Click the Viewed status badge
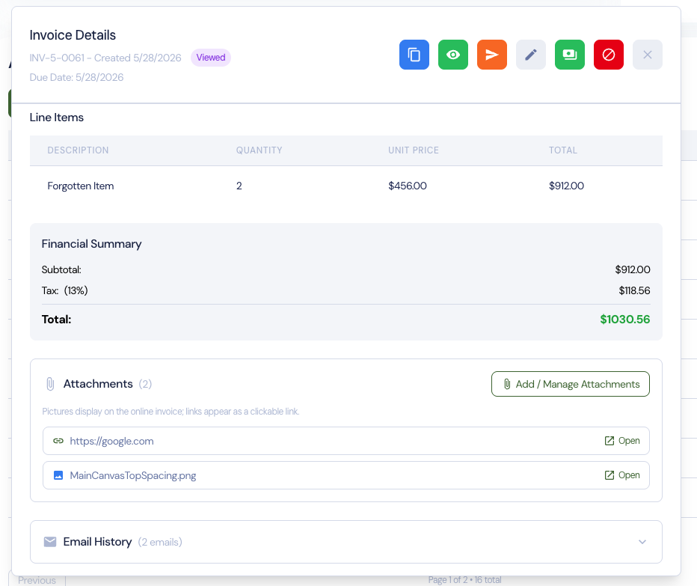The image size is (697, 586). point(211,58)
